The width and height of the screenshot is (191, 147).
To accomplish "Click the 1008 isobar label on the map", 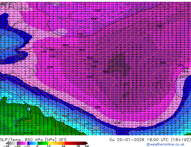I will click(x=94, y=19).
